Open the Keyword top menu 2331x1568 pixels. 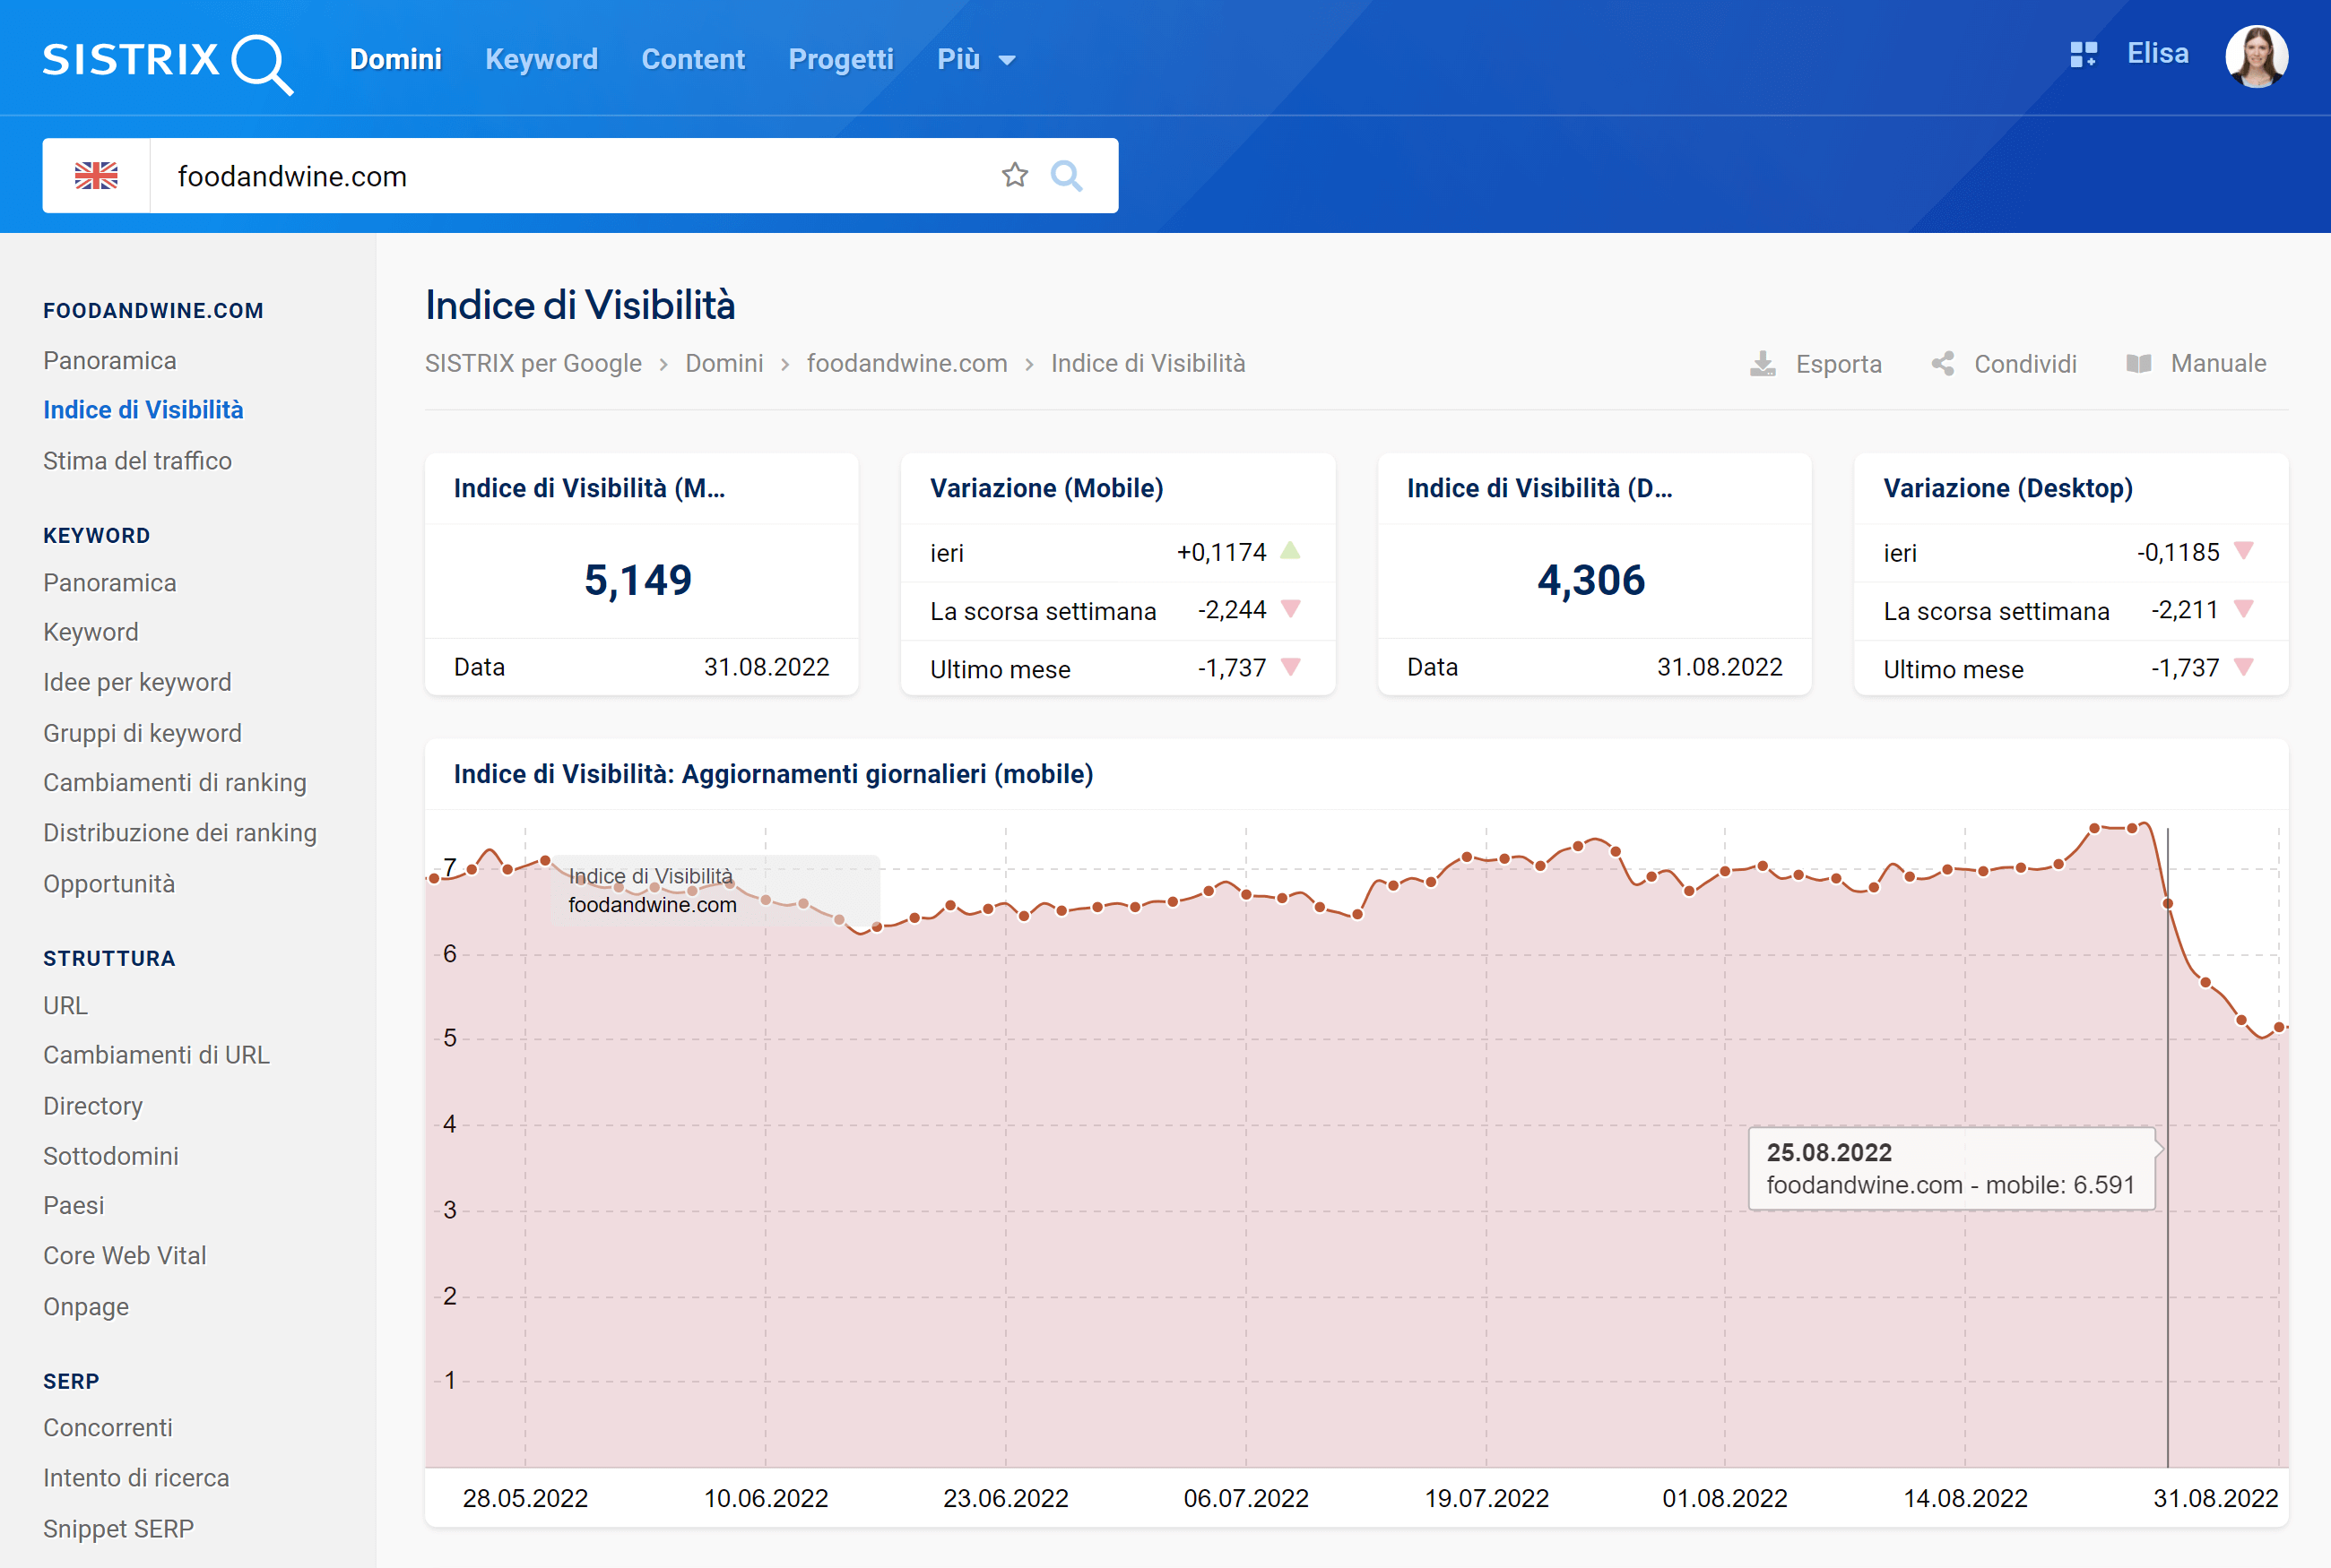[x=542, y=60]
